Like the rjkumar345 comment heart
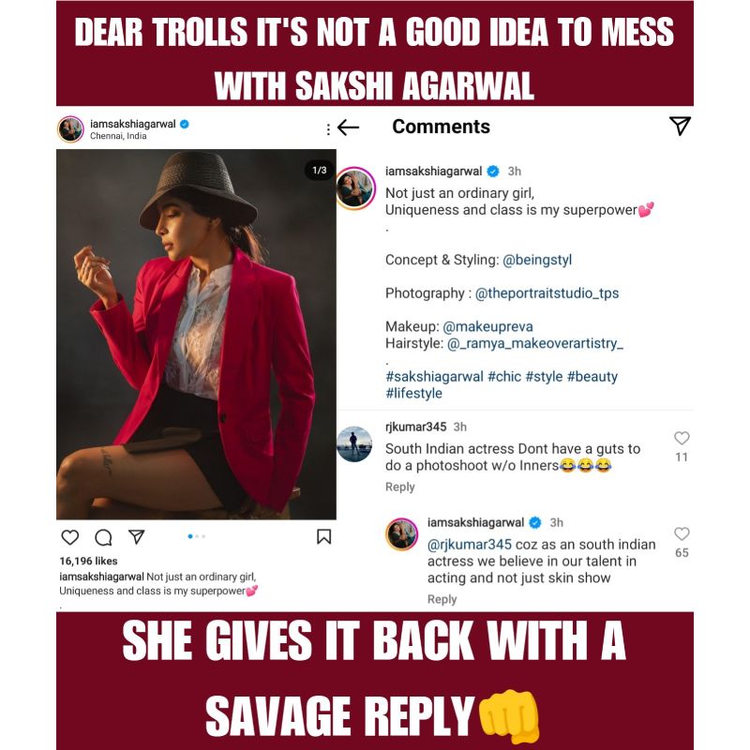 (682, 439)
